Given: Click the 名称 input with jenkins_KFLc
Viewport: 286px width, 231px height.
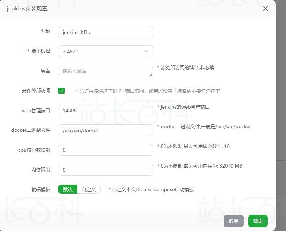Looking at the screenshot, I should click(x=105, y=32).
